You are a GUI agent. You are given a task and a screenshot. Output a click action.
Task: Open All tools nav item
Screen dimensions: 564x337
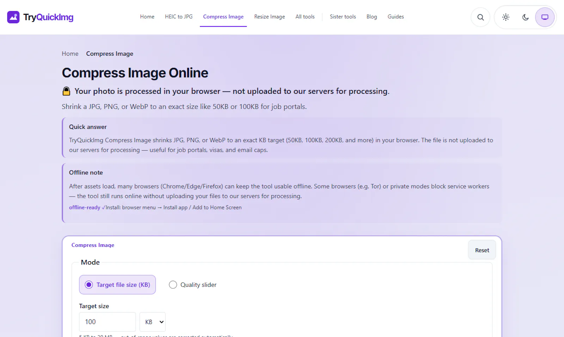tap(305, 17)
